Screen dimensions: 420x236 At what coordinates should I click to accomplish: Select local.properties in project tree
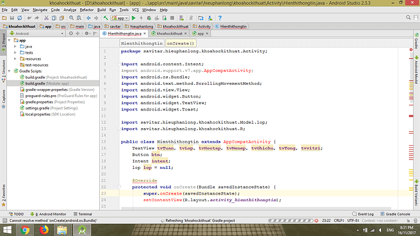point(47,115)
